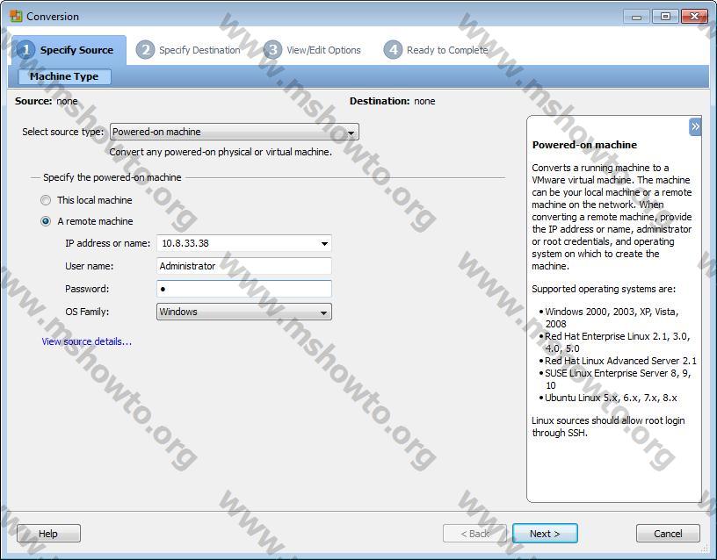This screenshot has height=560, width=717.
Task: Maximize the Conversion window
Action: 665,17
